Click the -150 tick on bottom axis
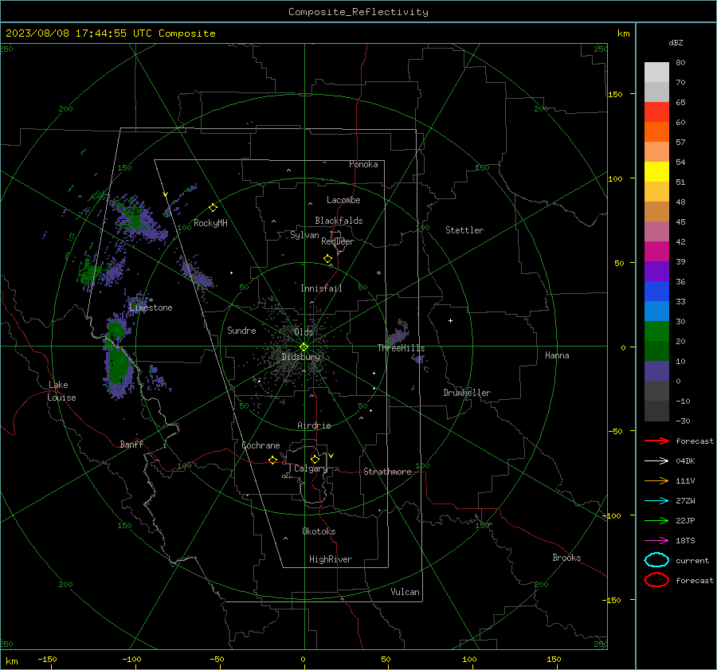The image size is (717, 670). point(47,659)
